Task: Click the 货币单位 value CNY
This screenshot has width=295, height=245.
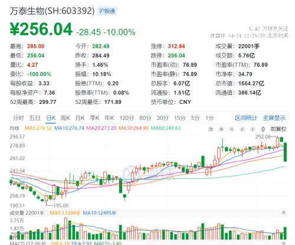Action: point(185,102)
